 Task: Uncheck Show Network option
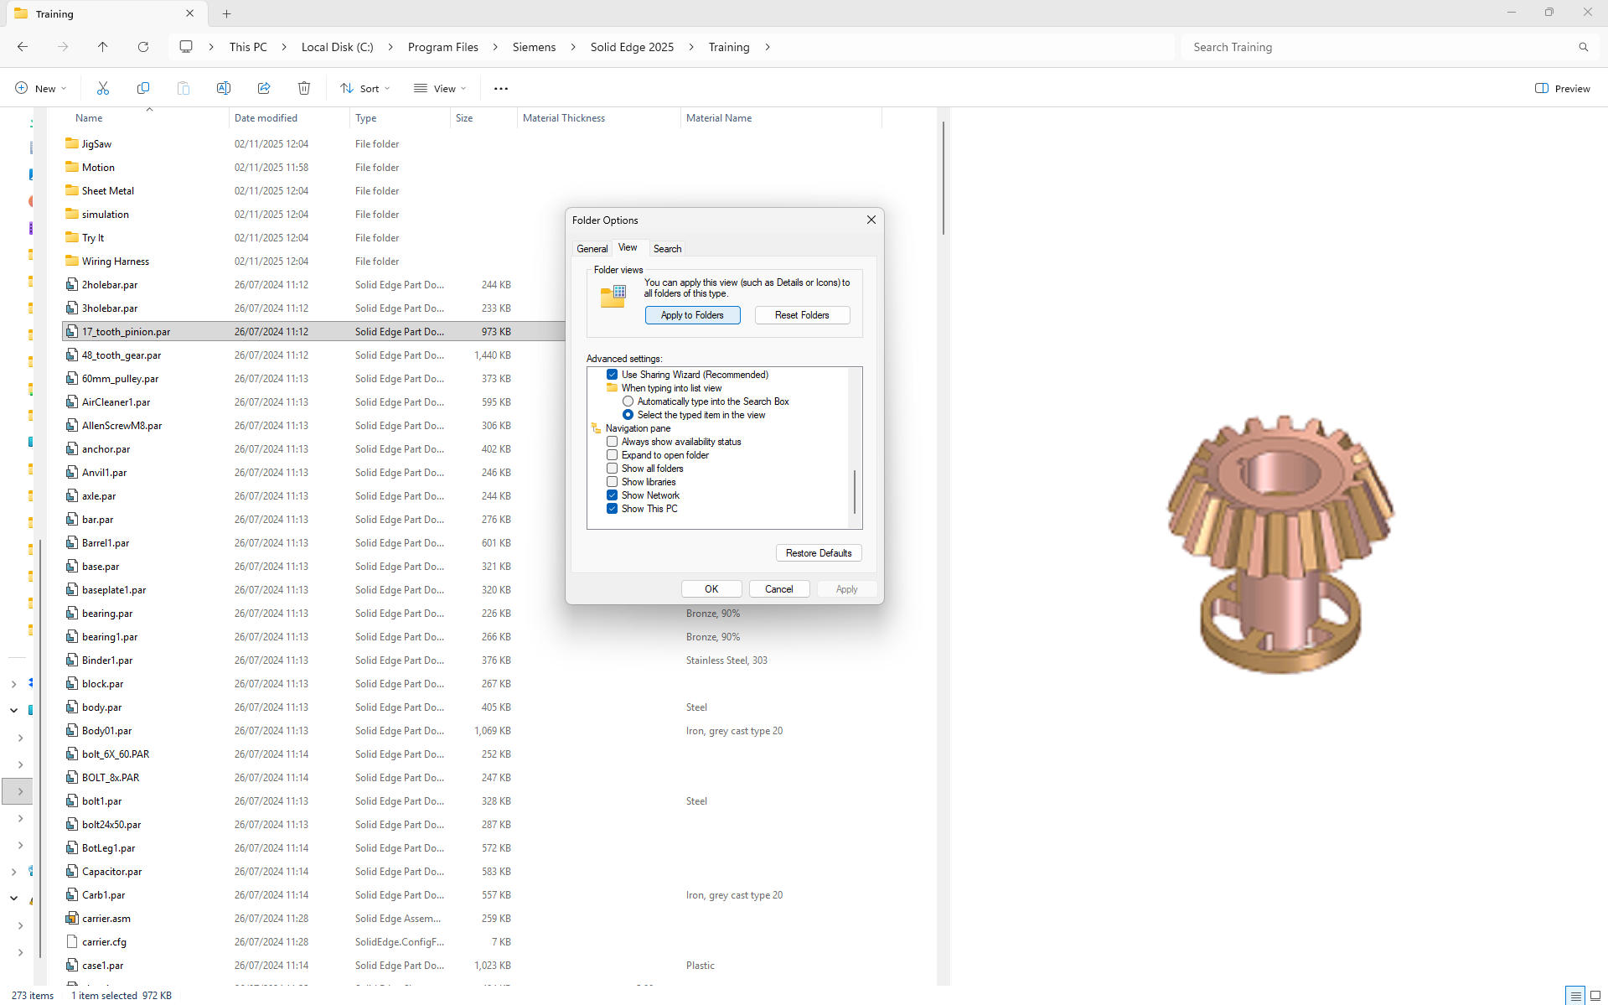pyautogui.click(x=613, y=495)
